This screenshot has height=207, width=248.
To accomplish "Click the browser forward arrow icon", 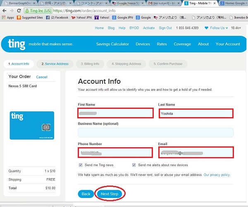I will tap(12, 11).
